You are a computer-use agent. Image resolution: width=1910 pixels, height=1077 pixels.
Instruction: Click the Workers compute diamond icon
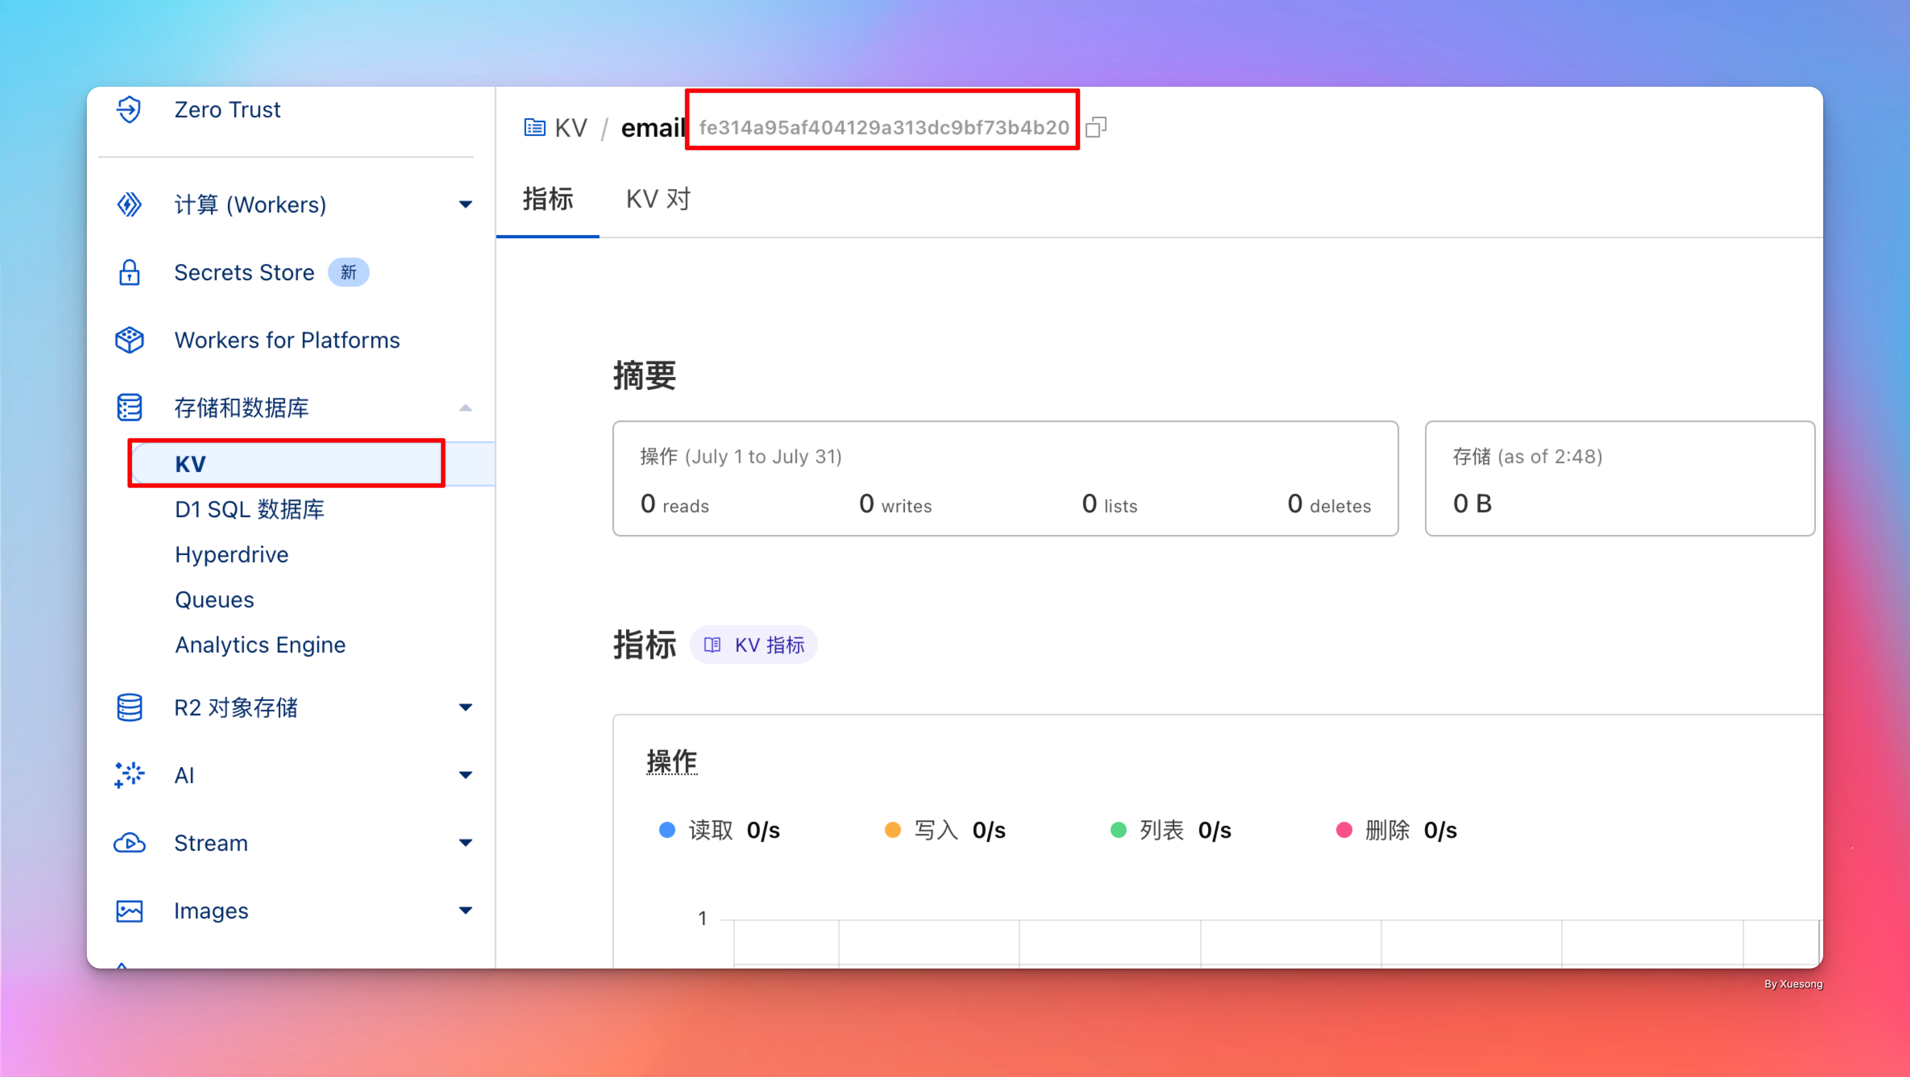129,204
